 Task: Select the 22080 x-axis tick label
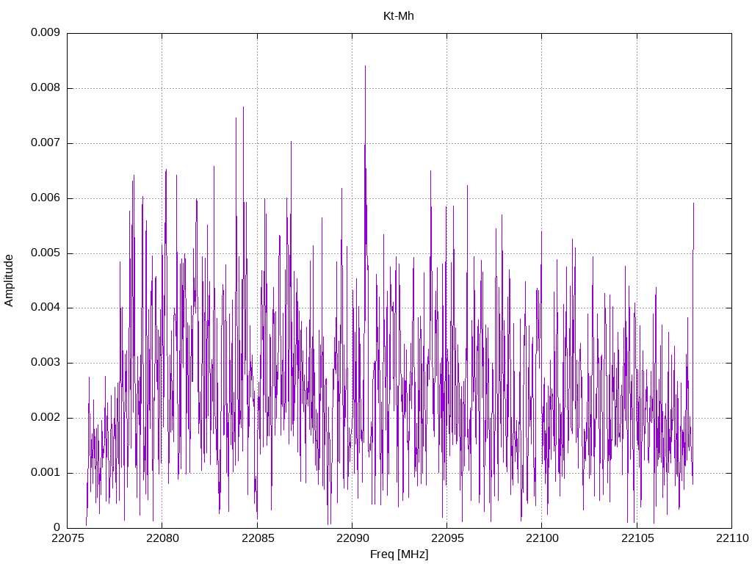tap(162, 539)
